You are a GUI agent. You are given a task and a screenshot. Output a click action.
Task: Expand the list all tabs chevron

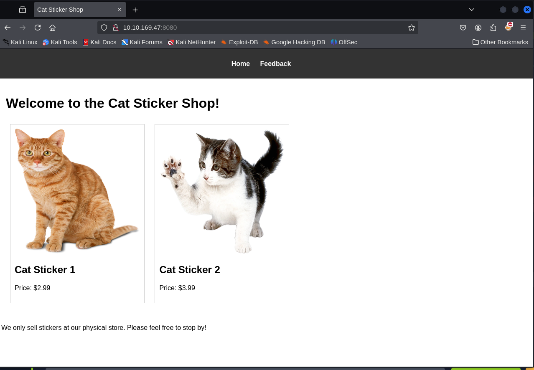(x=472, y=10)
